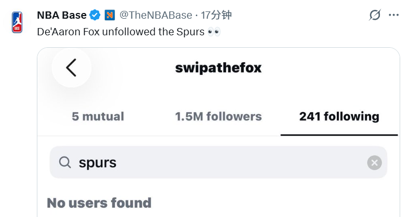Open the embedded Instagram screenshot image
This screenshot has height=217, width=409.
click(219, 132)
